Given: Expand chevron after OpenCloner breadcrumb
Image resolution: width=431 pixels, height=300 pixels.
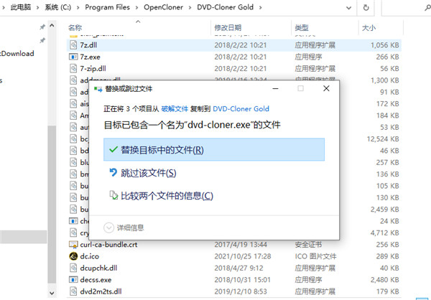Looking at the screenshot, I should coord(190,8).
